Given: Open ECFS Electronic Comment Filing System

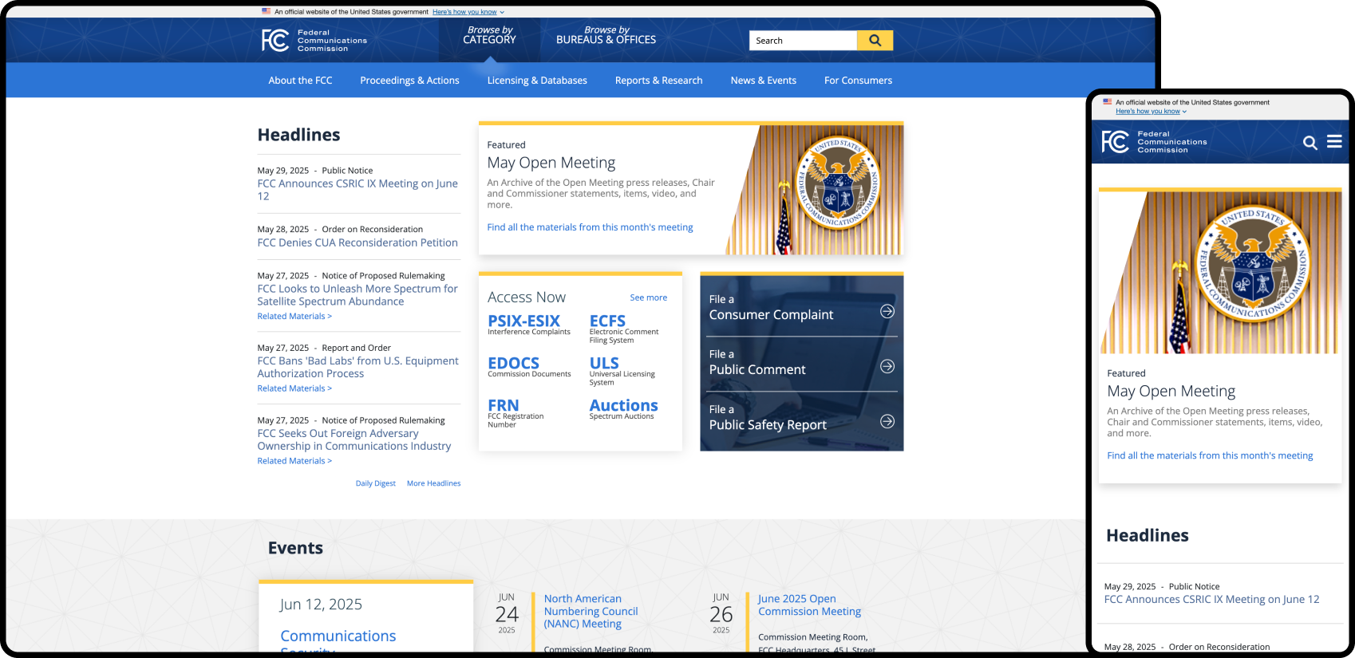Looking at the screenshot, I should 624,328.
